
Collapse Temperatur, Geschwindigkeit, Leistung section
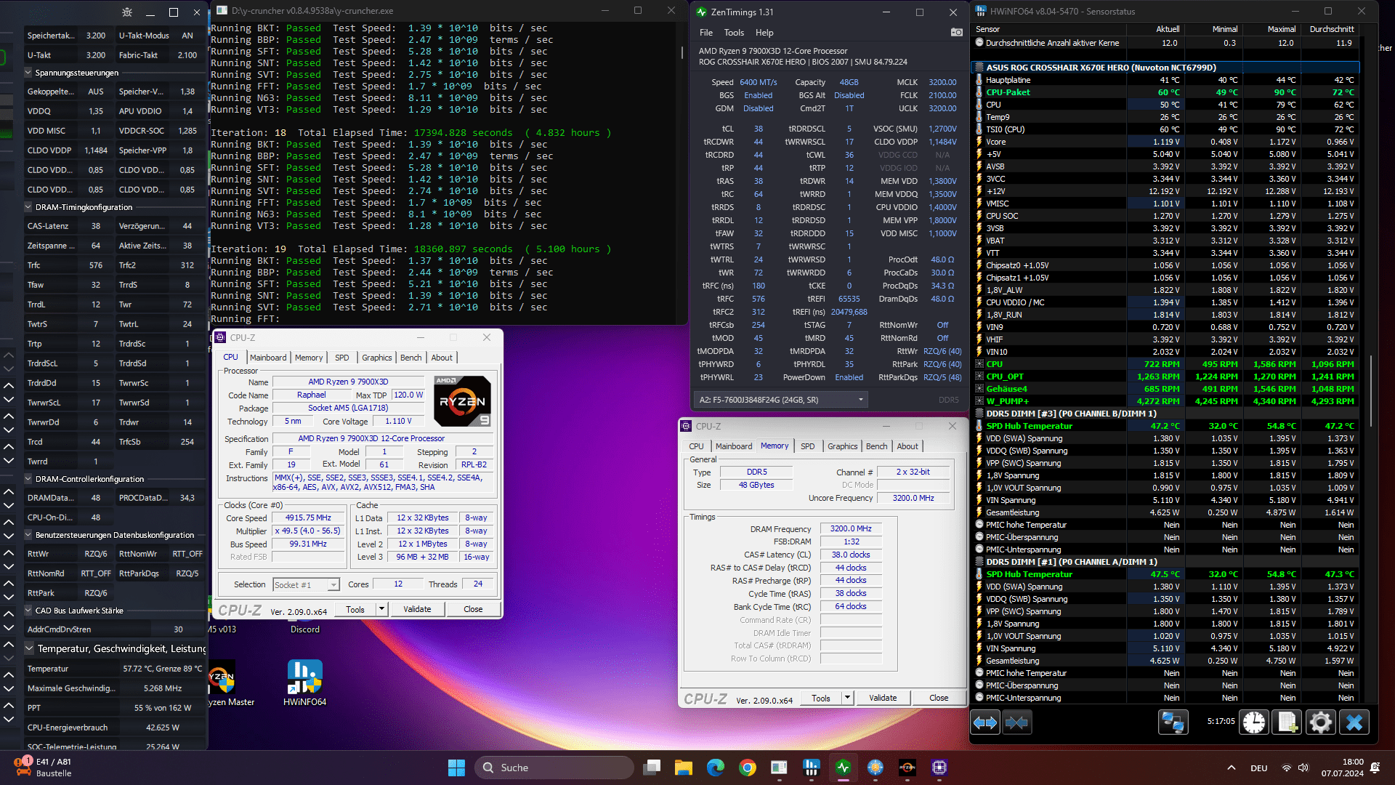pyautogui.click(x=30, y=648)
